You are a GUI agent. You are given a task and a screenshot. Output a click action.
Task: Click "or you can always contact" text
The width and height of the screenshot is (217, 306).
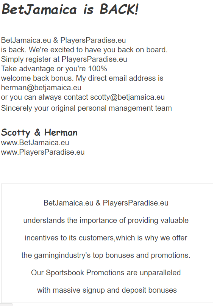pos(44,97)
